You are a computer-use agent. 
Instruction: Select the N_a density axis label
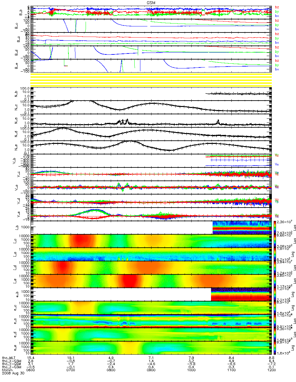coord(16,120)
